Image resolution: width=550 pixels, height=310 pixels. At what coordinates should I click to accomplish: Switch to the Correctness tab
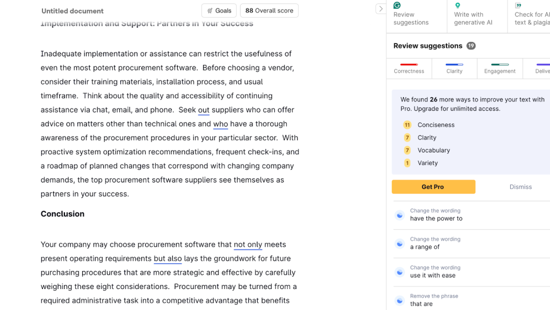pyautogui.click(x=409, y=68)
